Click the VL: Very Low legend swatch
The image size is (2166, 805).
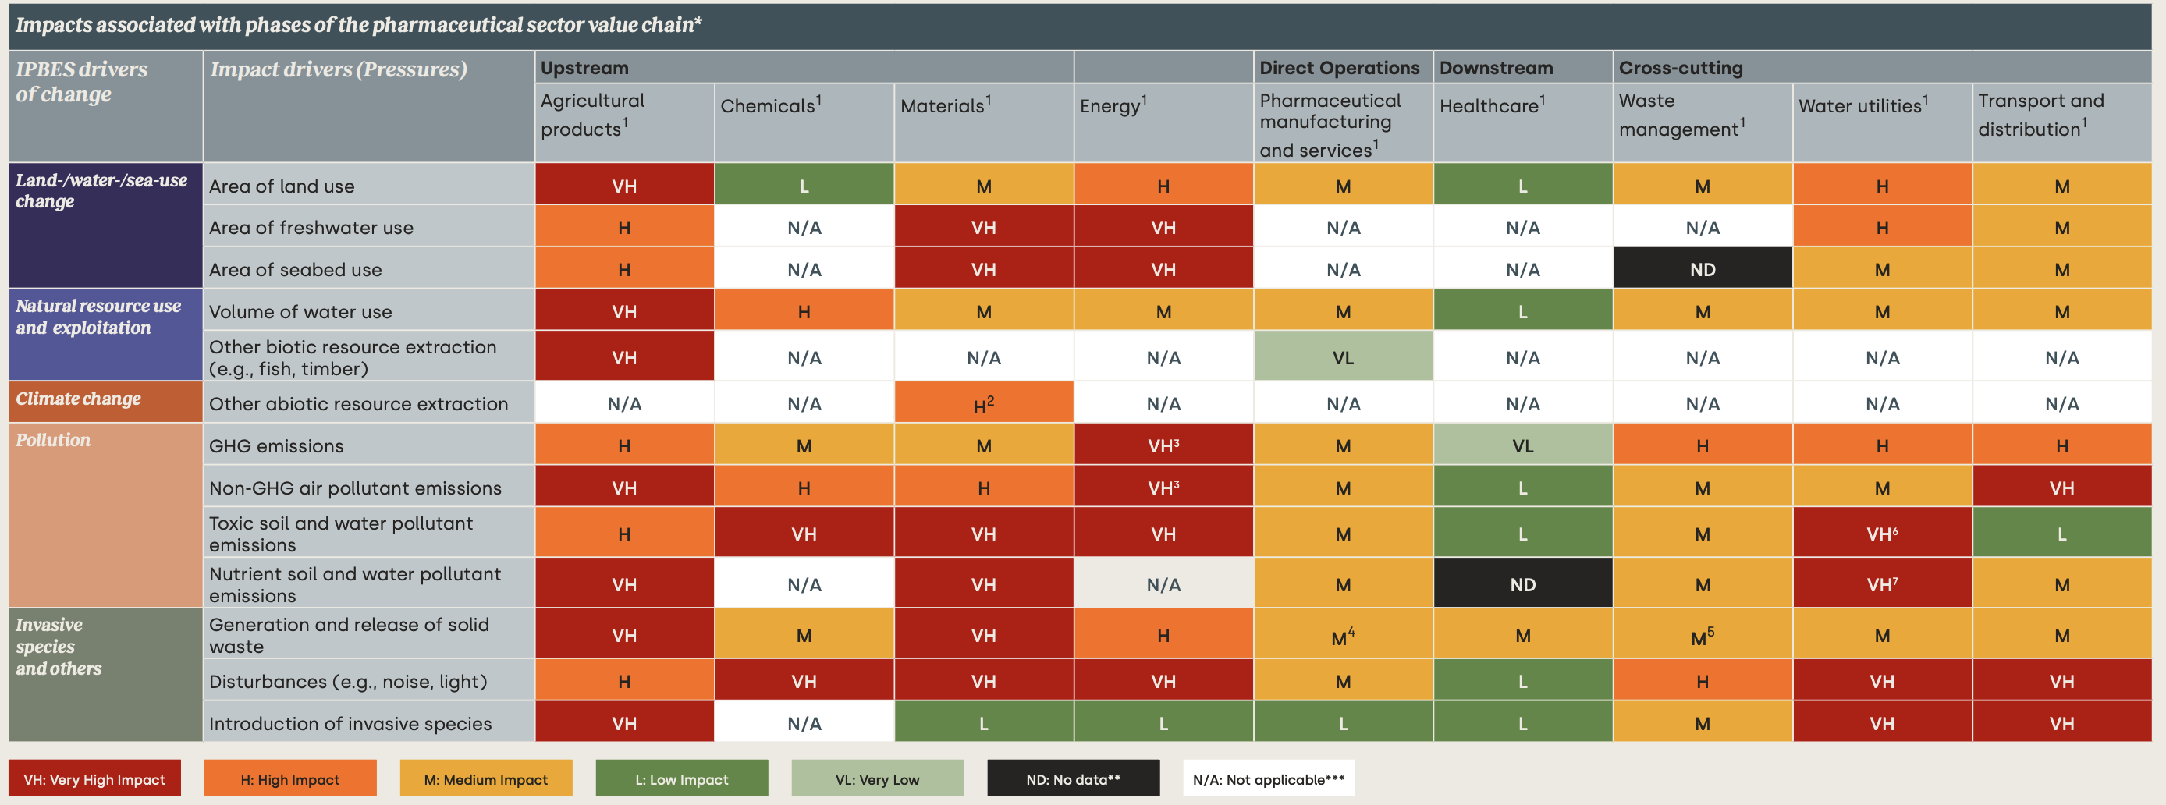[877, 779]
